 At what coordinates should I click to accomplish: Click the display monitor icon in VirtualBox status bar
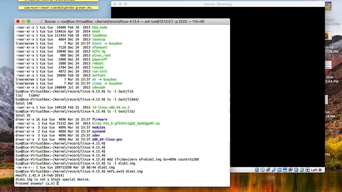[285, 170]
